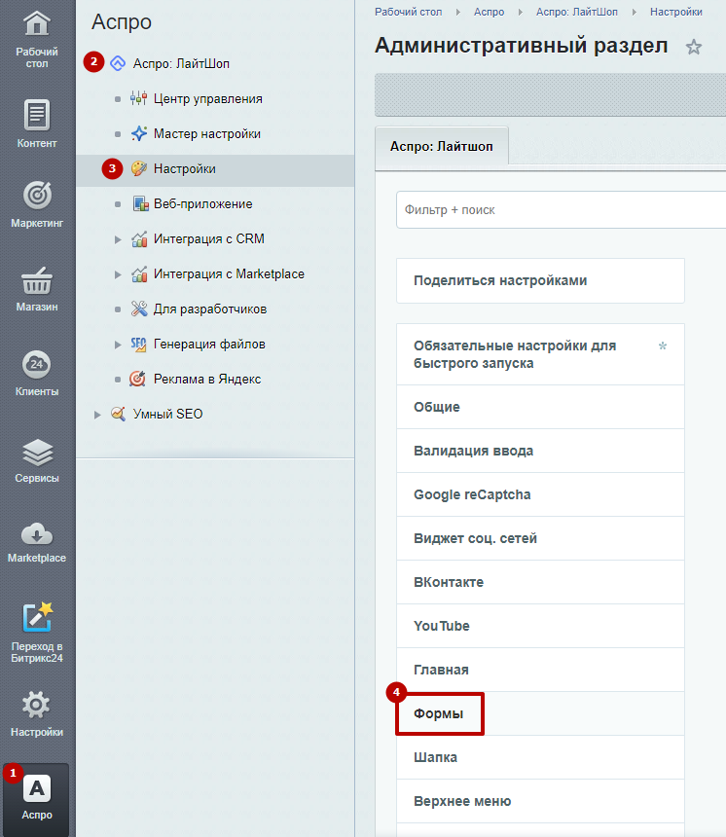This screenshot has width=726, height=837.
Task: Open the Верхнее меню settings section
Action: [540, 801]
